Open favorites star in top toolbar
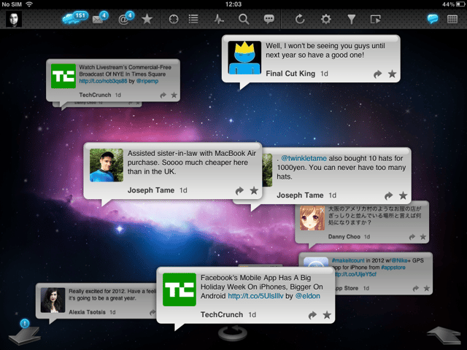Image resolution: width=467 pixels, height=350 pixels. pyautogui.click(x=147, y=20)
